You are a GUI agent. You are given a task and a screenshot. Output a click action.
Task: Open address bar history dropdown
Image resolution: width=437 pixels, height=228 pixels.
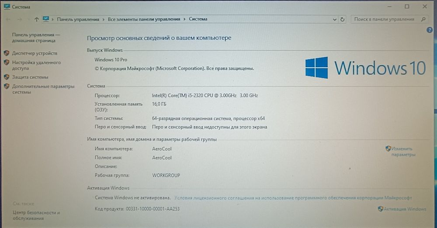tap(335, 20)
